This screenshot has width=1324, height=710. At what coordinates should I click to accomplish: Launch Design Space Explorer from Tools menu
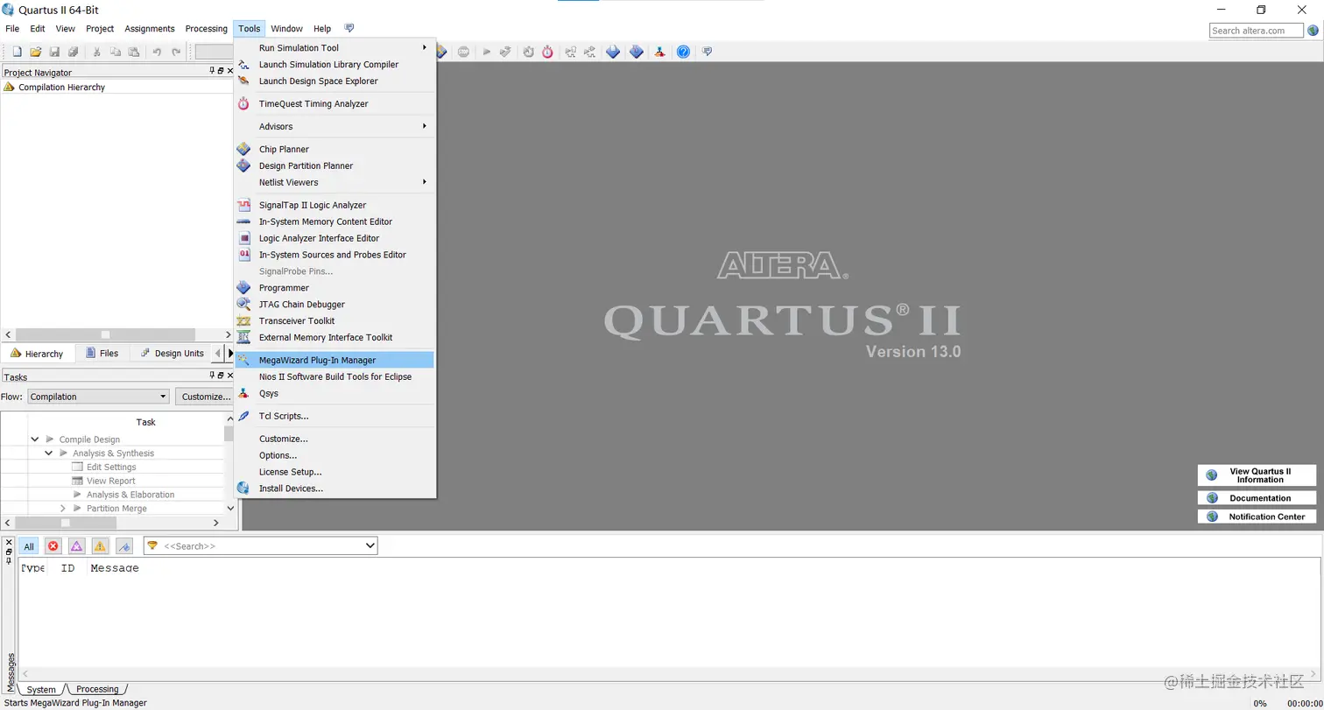tap(334, 81)
